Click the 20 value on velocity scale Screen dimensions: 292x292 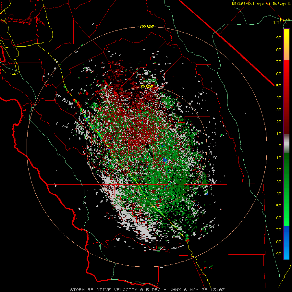click(x=279, y=122)
